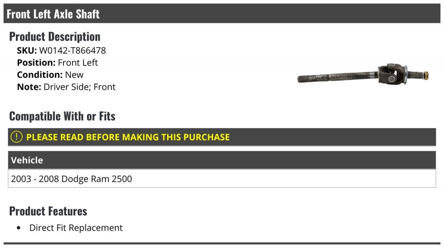Click the Condition: New line
The height and width of the screenshot is (248, 444).
coord(50,75)
